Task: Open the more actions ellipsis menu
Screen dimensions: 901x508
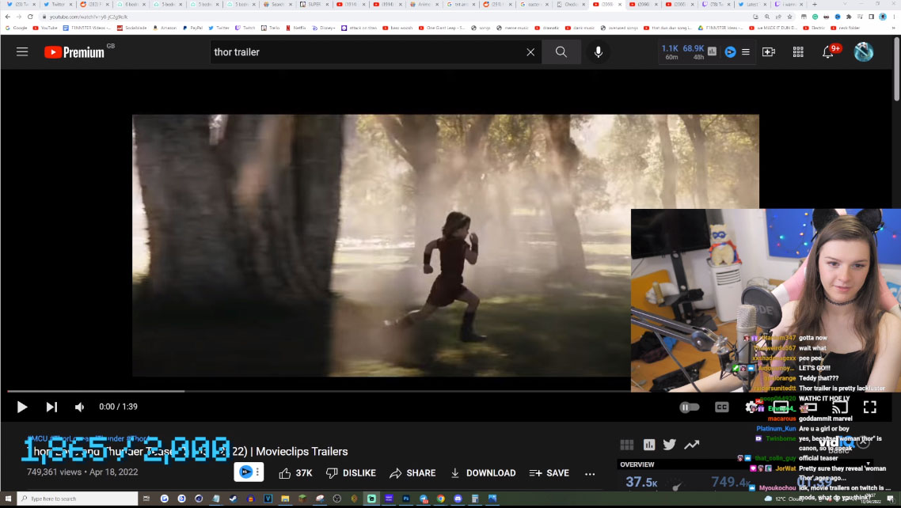Action: click(590, 473)
